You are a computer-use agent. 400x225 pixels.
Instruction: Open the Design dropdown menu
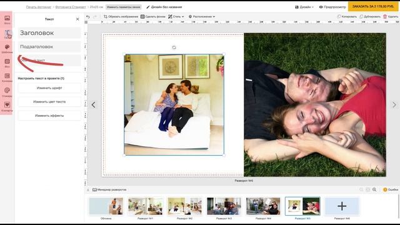pyautogui.click(x=304, y=7)
